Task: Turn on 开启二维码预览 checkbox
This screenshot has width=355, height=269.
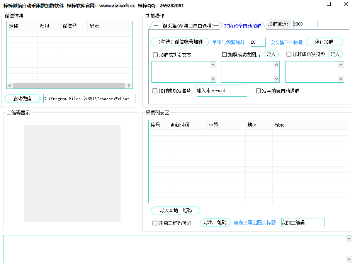Action: (x=155, y=223)
